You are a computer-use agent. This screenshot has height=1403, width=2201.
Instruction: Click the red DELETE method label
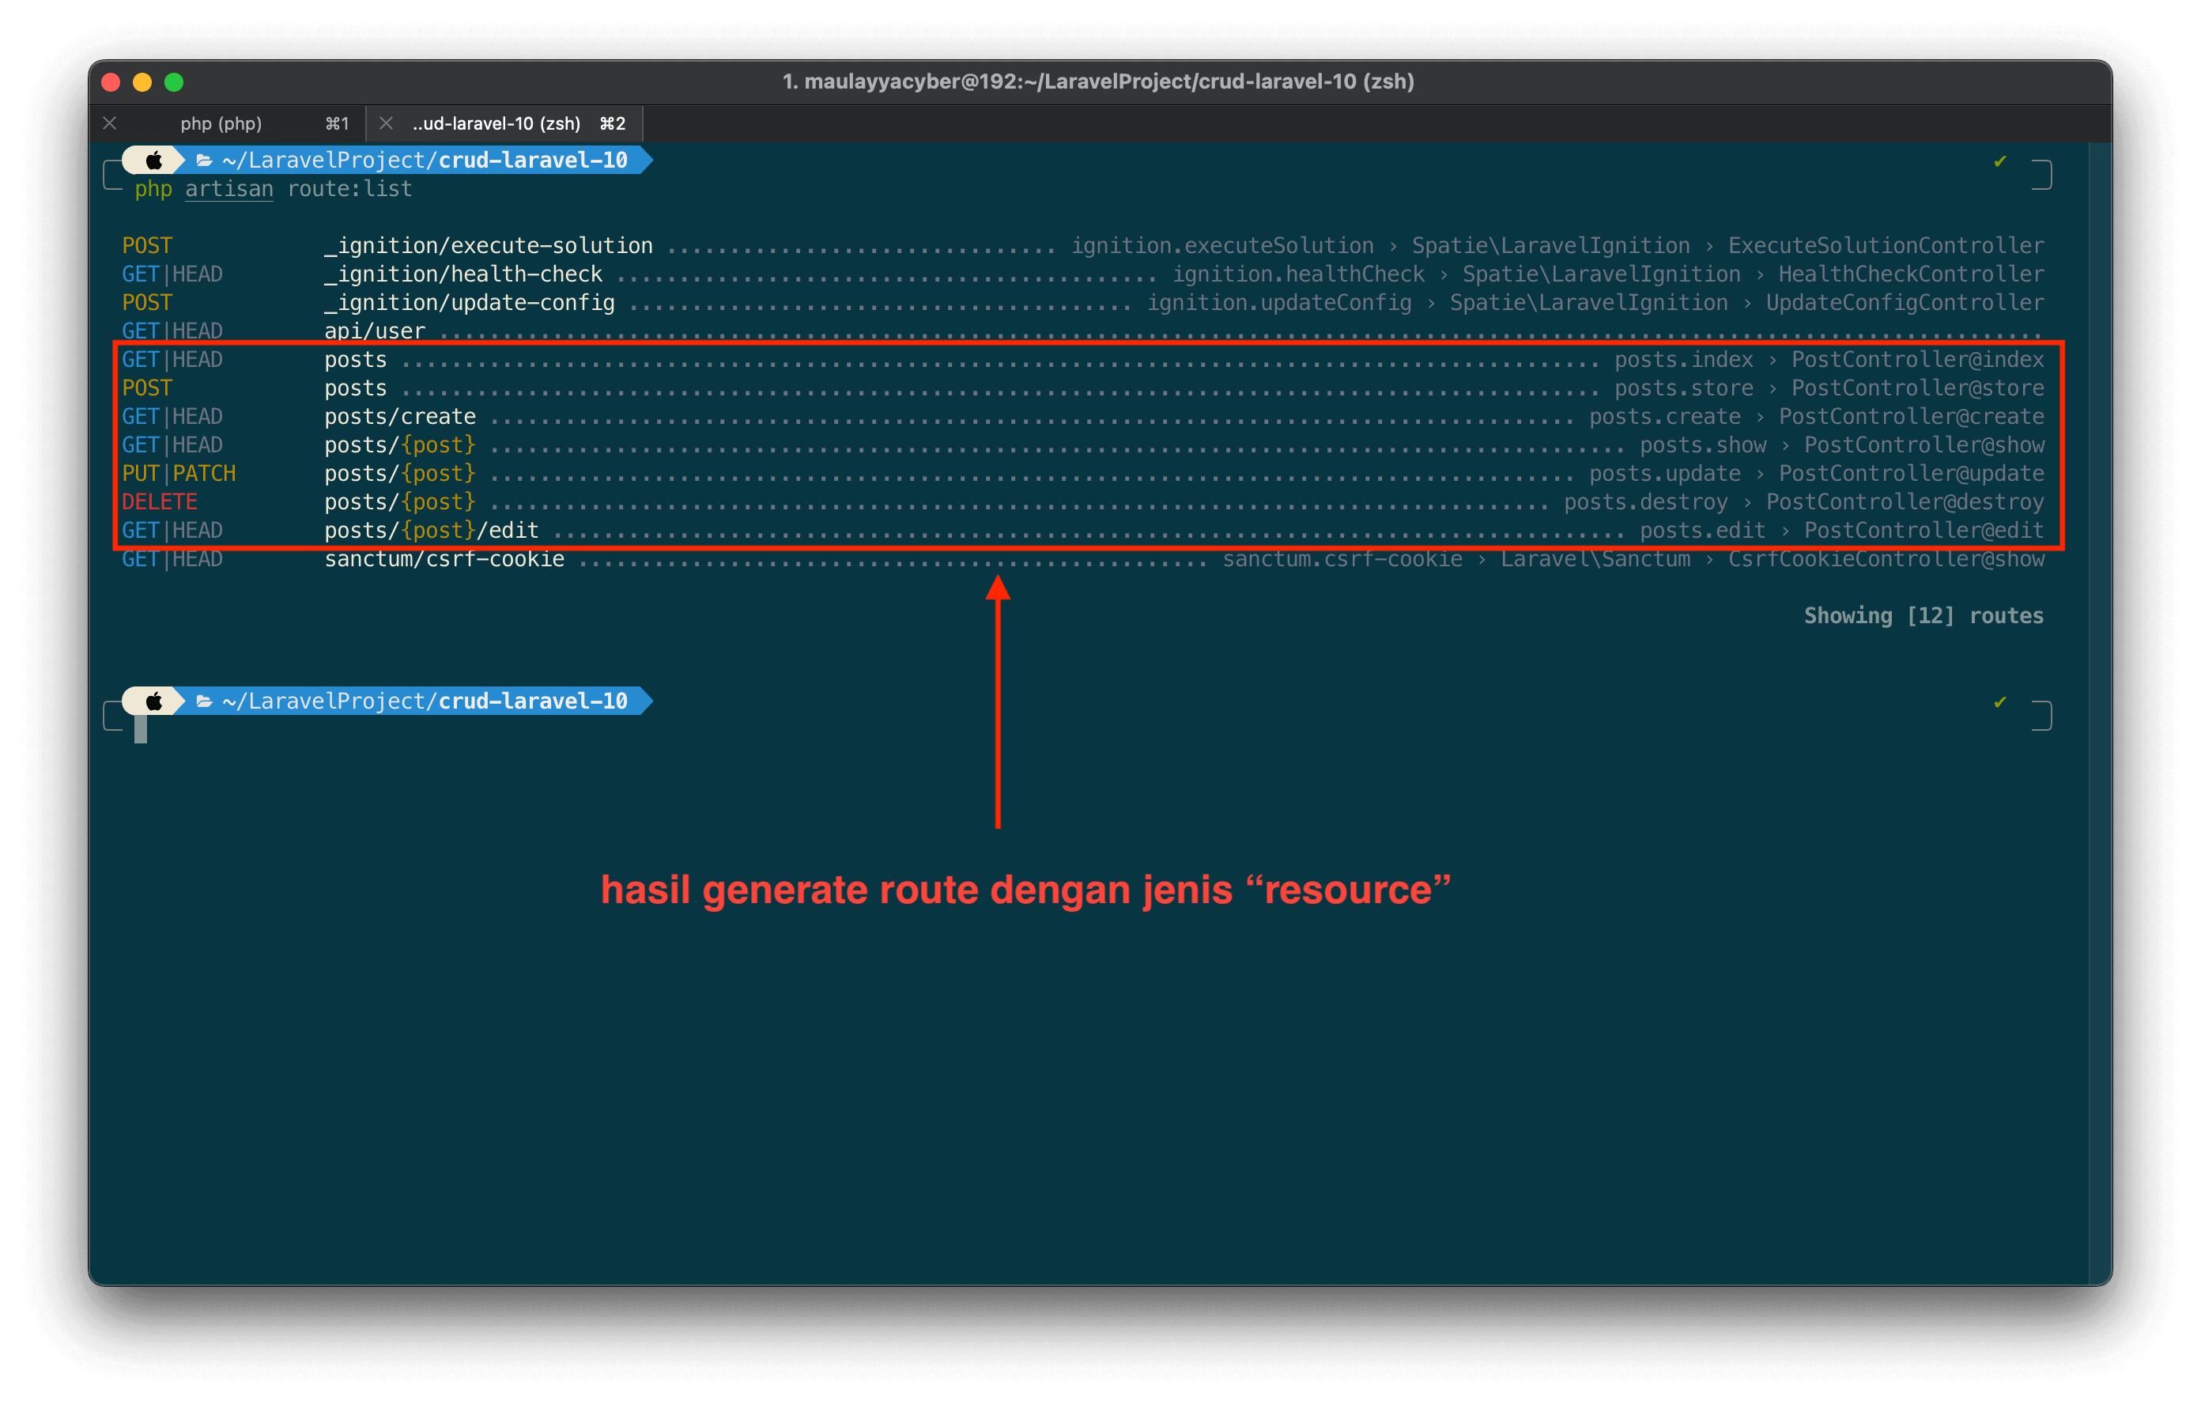[160, 502]
